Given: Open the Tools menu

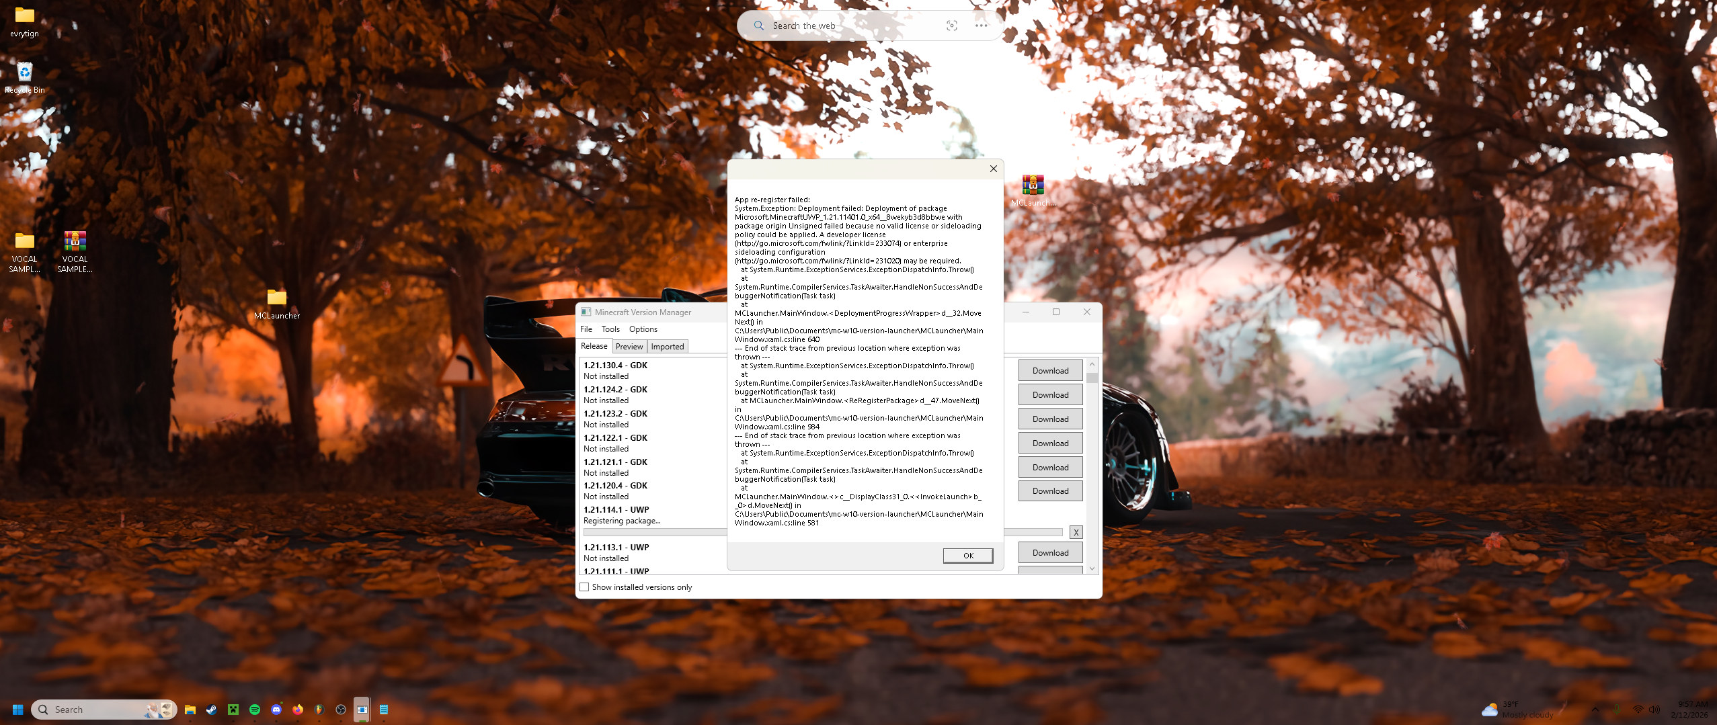Looking at the screenshot, I should click(610, 329).
